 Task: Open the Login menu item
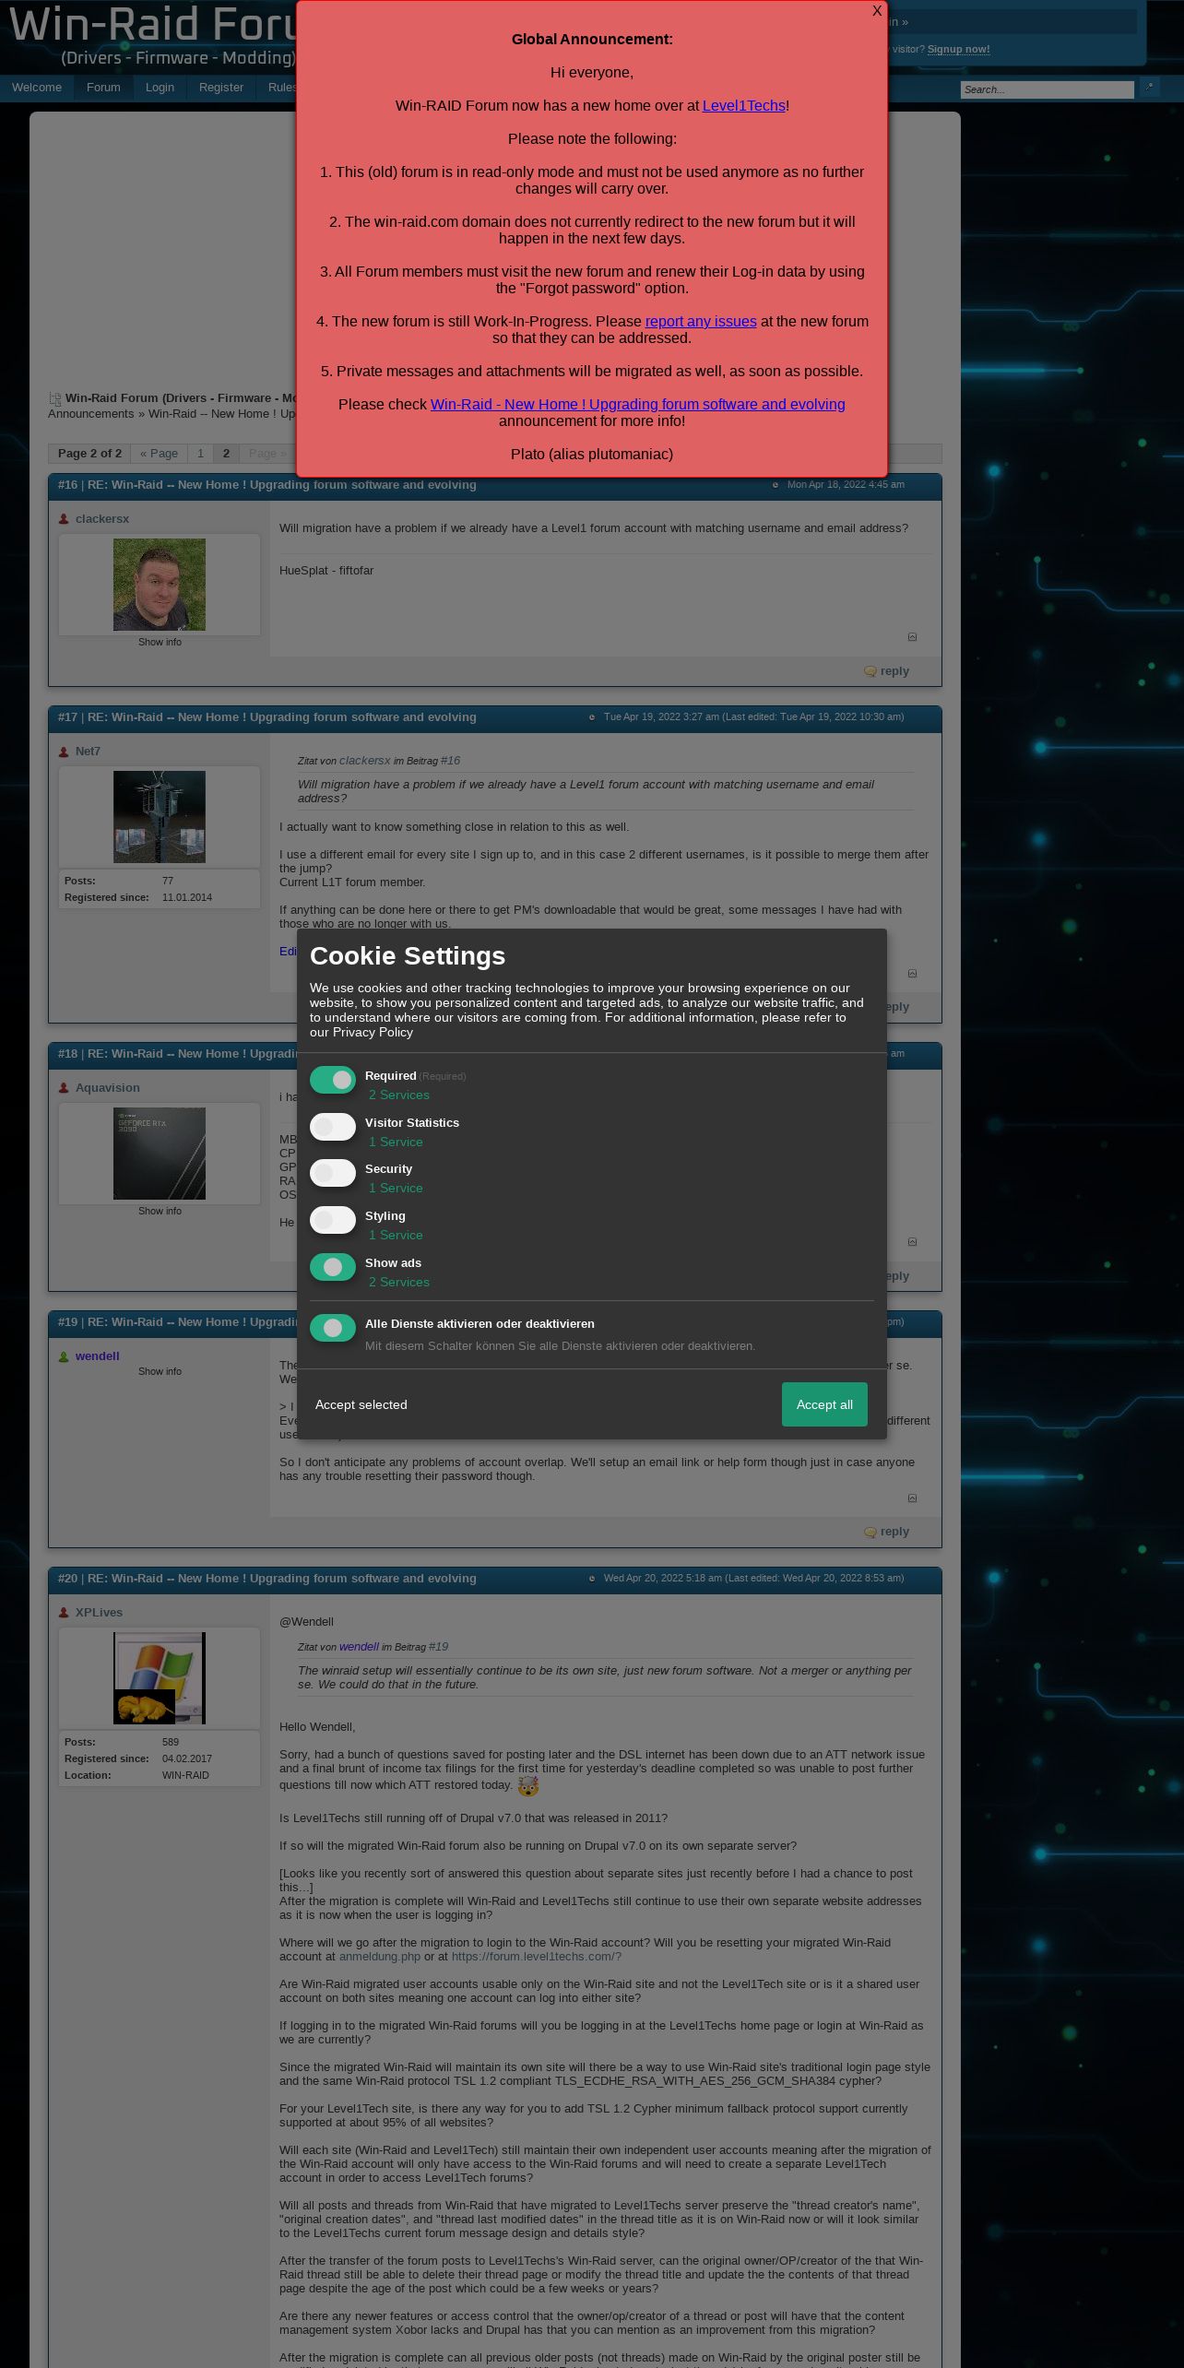point(160,88)
